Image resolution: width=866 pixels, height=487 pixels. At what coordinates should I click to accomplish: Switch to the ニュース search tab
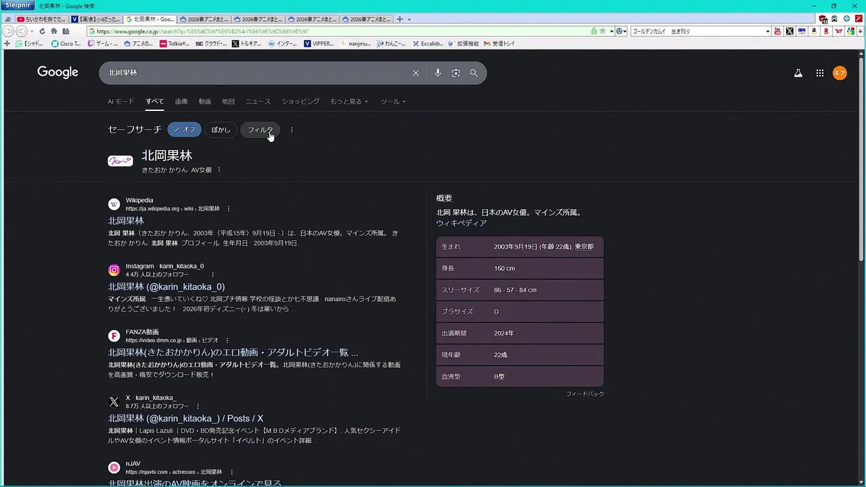coord(258,101)
